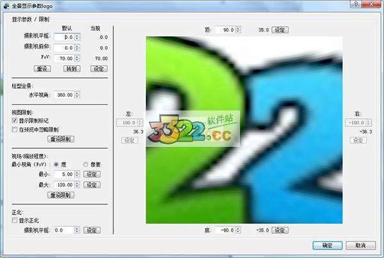Click the FoV default value field
The width and height of the screenshot is (384, 258).
click(x=65, y=58)
